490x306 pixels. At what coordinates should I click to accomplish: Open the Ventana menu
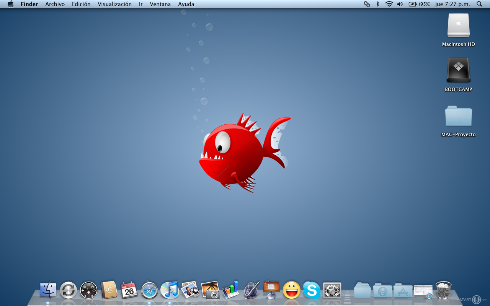tap(160, 4)
